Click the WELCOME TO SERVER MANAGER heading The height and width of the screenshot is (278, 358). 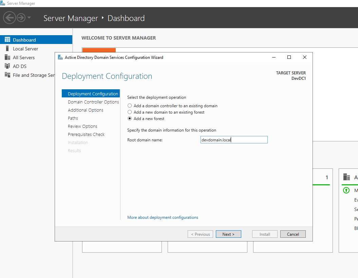pos(118,38)
